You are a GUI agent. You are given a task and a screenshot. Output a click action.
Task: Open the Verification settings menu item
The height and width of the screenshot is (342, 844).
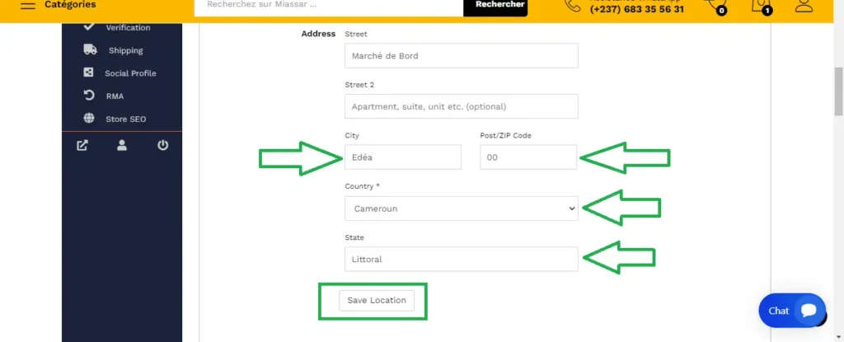127,28
